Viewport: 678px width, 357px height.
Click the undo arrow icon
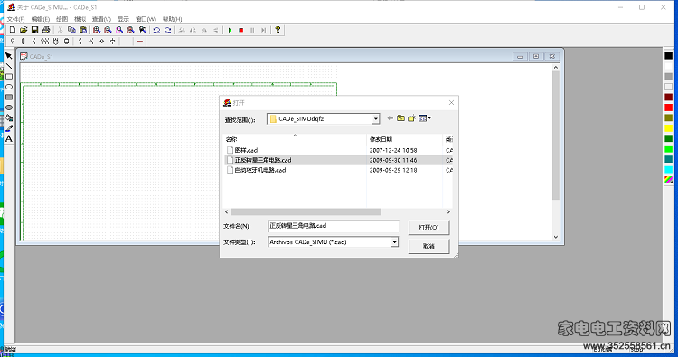(156, 30)
